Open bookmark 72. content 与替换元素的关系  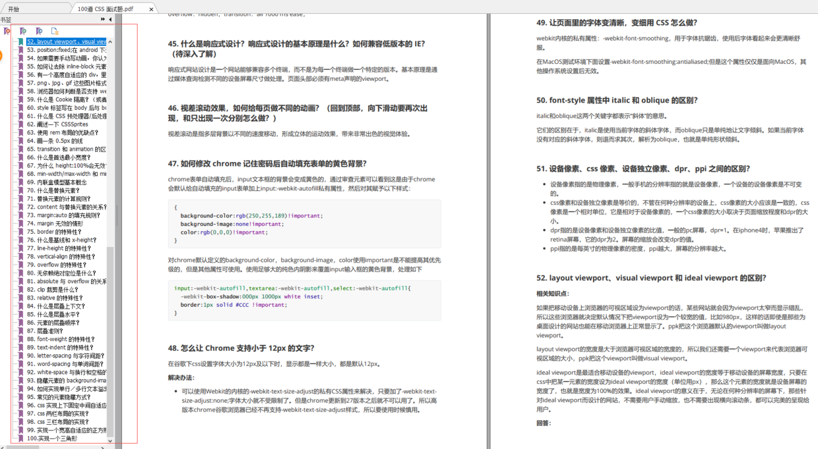coord(67,207)
